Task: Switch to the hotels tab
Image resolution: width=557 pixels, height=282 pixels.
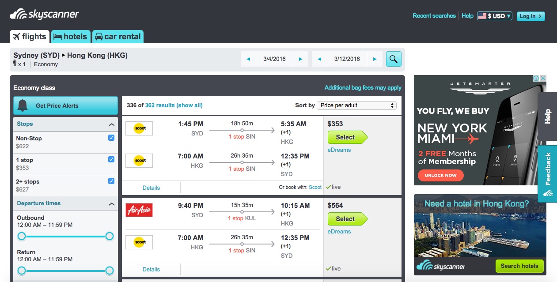Action: click(71, 37)
